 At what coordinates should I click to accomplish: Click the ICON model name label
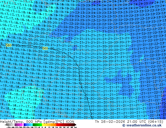pos(70,122)
